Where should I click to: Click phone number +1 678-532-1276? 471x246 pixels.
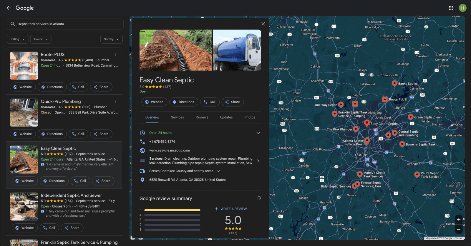pos(162,141)
